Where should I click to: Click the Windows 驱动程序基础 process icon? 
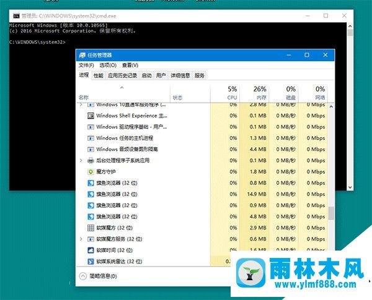click(91, 127)
